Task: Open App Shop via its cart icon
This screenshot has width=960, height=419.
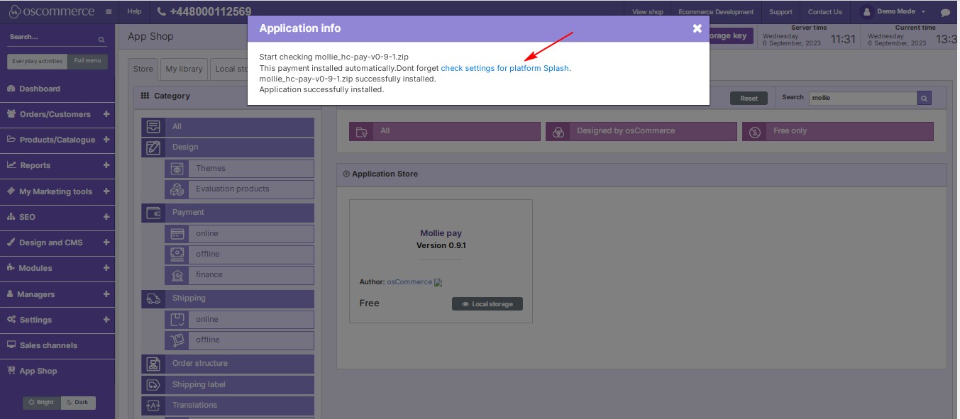Action: [x=11, y=371]
